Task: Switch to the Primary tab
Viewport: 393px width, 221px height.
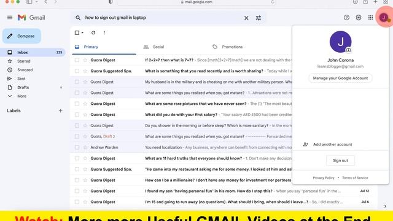Action: click(104, 47)
